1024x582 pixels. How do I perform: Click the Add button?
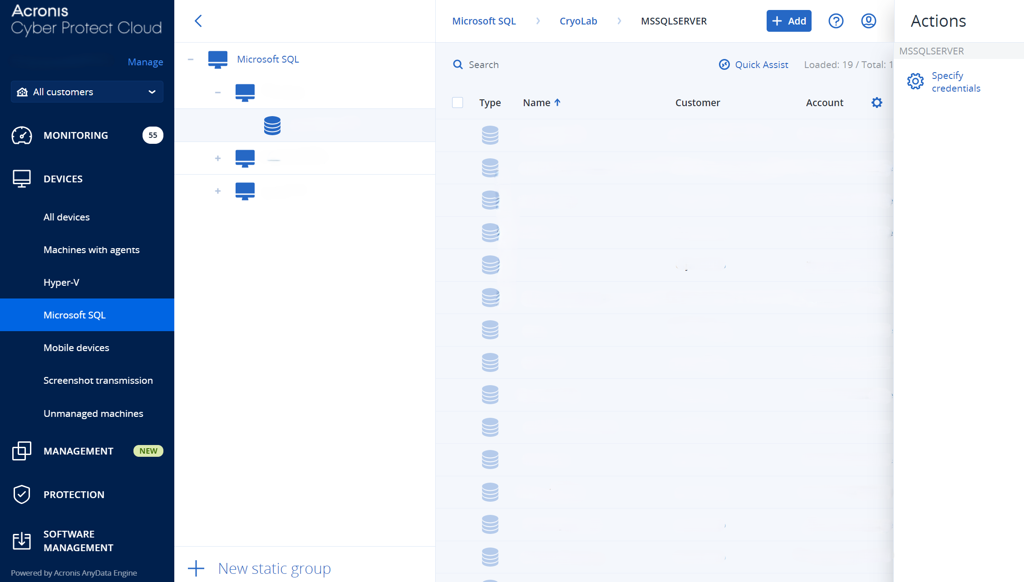point(789,21)
